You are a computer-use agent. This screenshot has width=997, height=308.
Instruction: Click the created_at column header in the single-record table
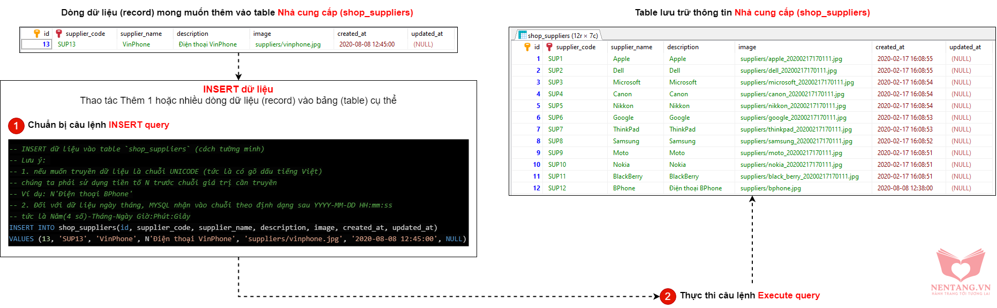[352, 34]
